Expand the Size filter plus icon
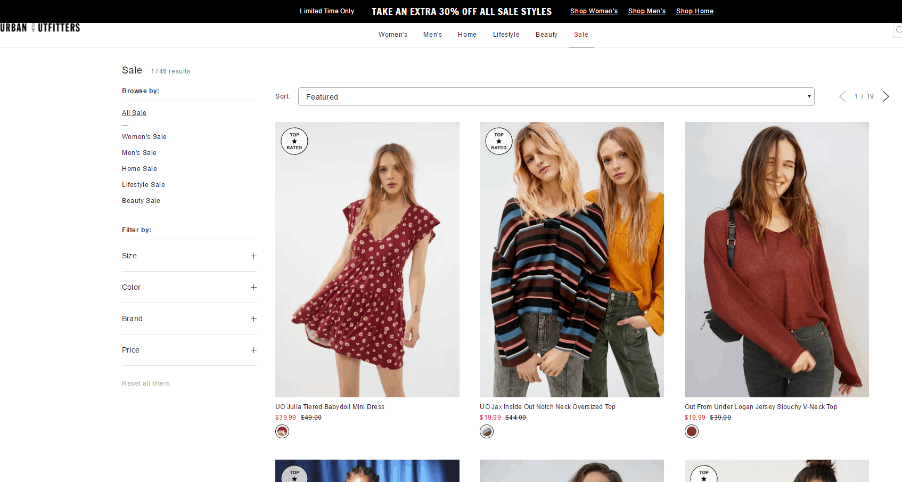902x482 pixels. 253,256
